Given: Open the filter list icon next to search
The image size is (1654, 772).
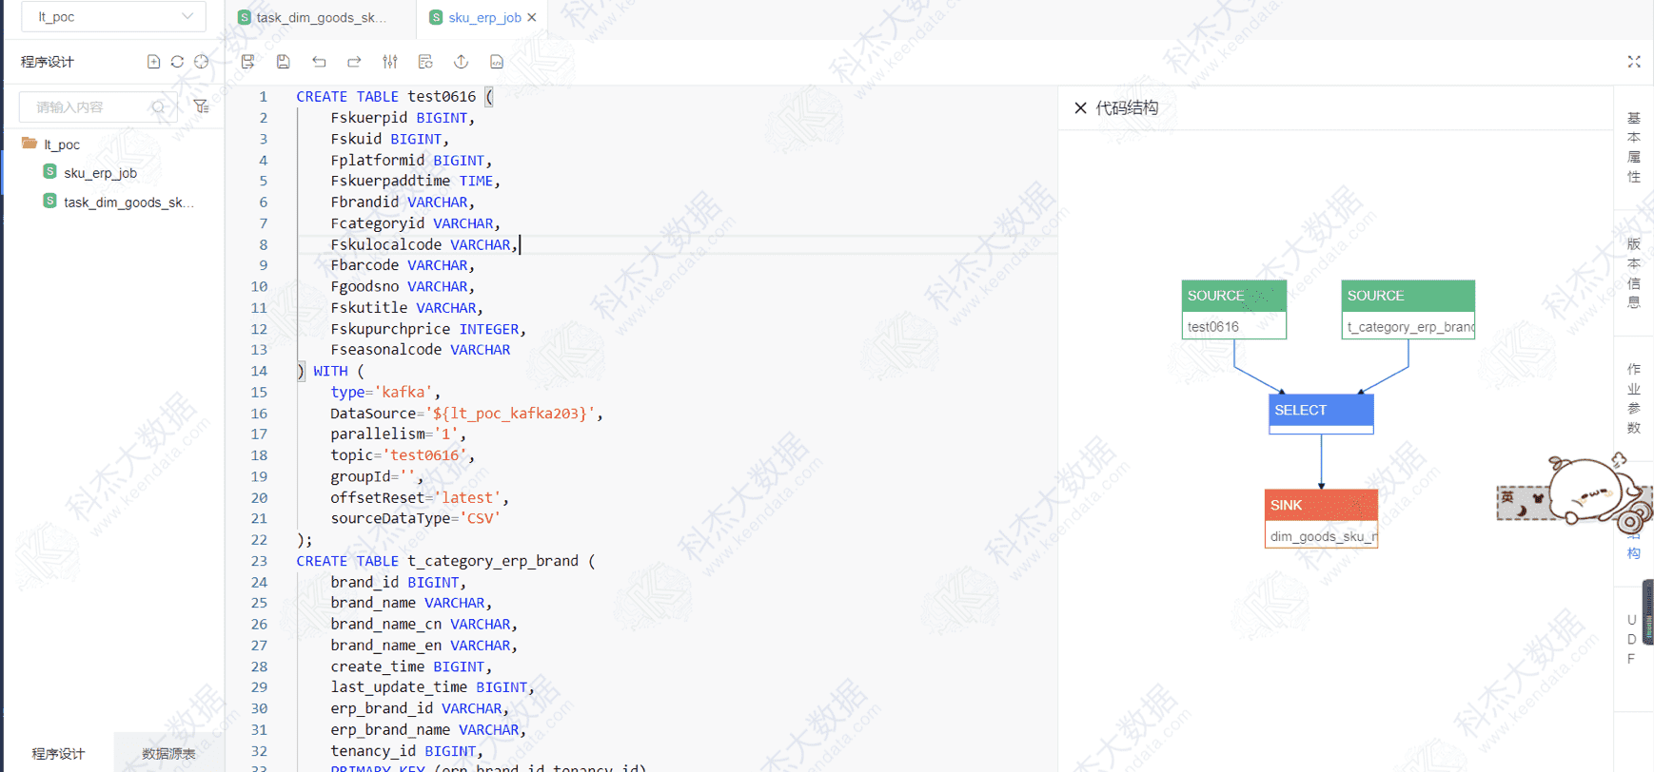Looking at the screenshot, I should pos(201,106).
